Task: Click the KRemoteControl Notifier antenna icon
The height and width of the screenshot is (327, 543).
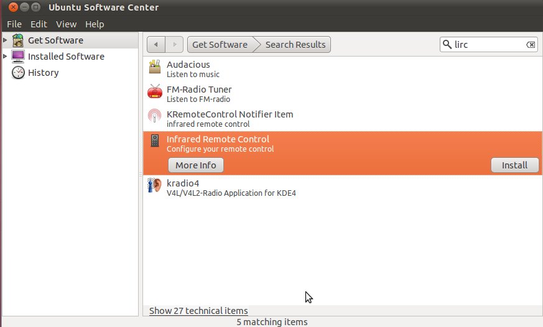Action: tap(154, 116)
